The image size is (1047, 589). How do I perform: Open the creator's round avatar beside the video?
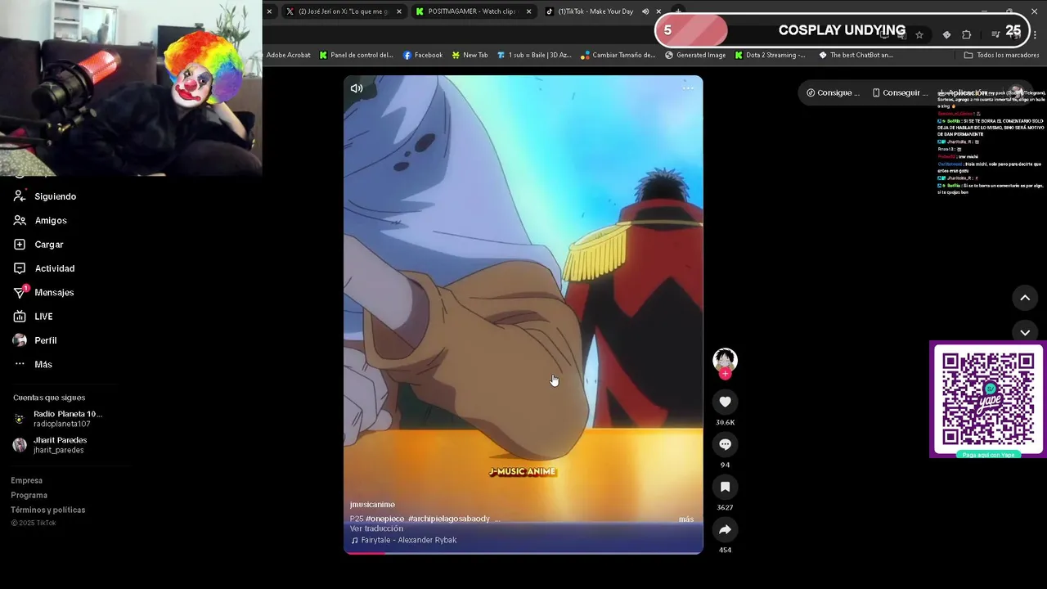point(725,359)
